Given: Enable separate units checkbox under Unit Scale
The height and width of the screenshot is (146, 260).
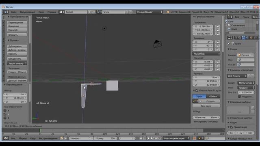Looking at the screenshot, I should click(x=239, y=97).
